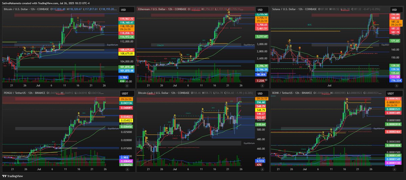406x180 pixels.
Task: Open USDT currency selector on the BONK chart
Action: (394, 93)
